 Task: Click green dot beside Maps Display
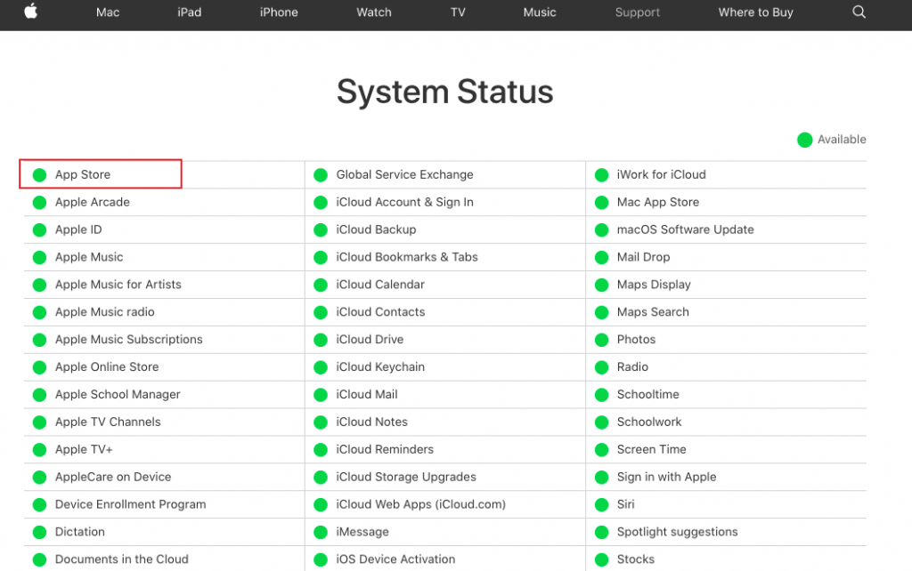[x=601, y=285]
